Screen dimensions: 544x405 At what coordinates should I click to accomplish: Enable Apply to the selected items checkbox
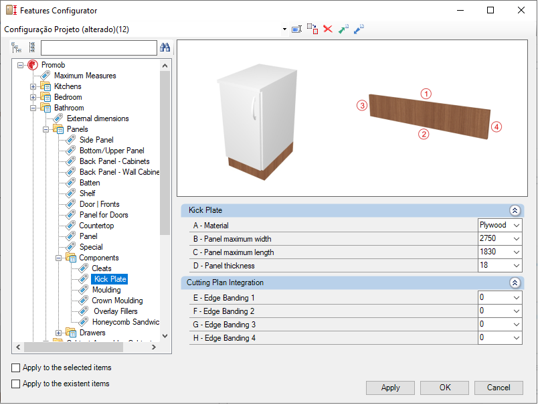(x=15, y=368)
